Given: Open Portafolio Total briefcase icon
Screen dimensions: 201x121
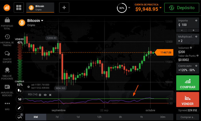Looking at the screenshot, I should (7, 20).
